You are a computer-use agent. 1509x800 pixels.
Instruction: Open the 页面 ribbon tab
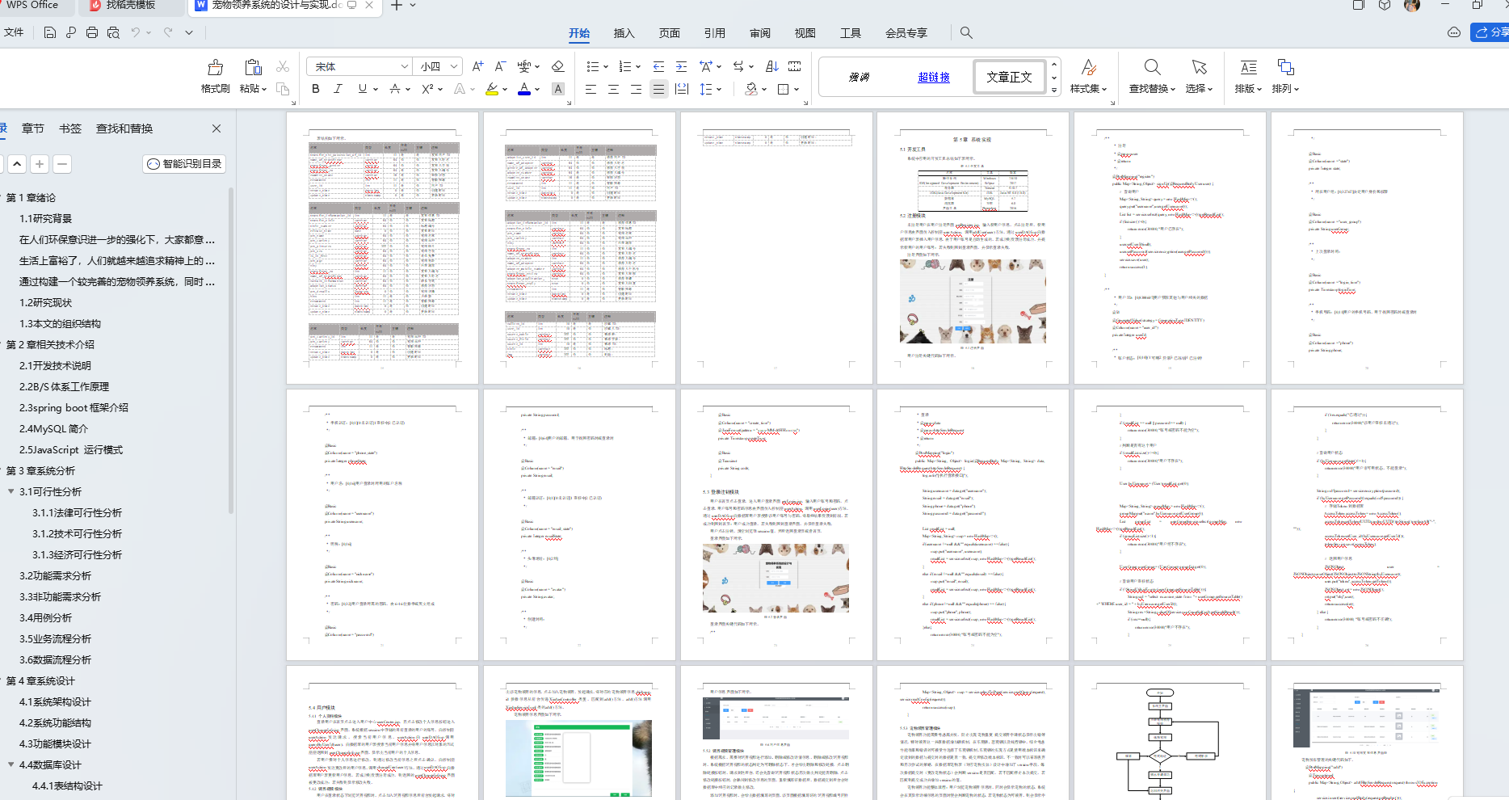coord(669,33)
